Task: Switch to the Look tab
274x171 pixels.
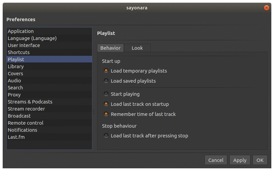Action: [137, 48]
